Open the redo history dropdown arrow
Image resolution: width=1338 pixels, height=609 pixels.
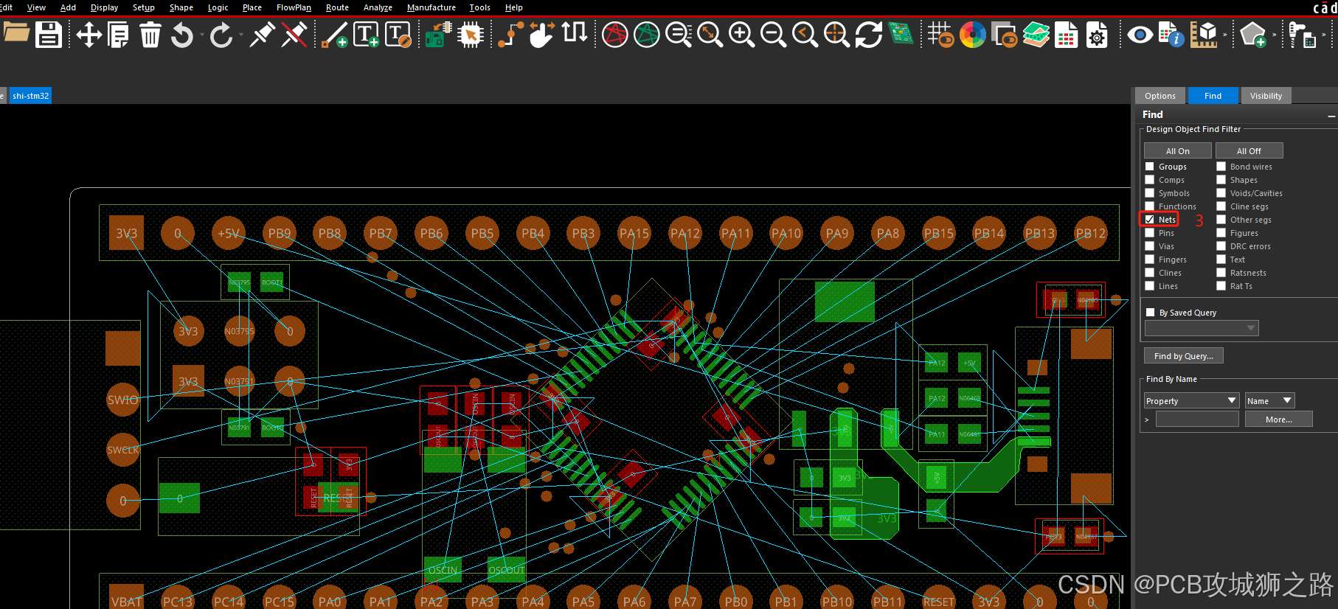coord(240,35)
